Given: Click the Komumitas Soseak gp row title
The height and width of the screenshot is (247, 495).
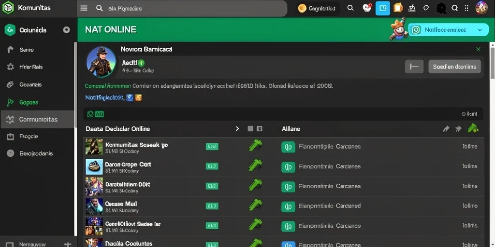Looking at the screenshot, I should (136, 145).
